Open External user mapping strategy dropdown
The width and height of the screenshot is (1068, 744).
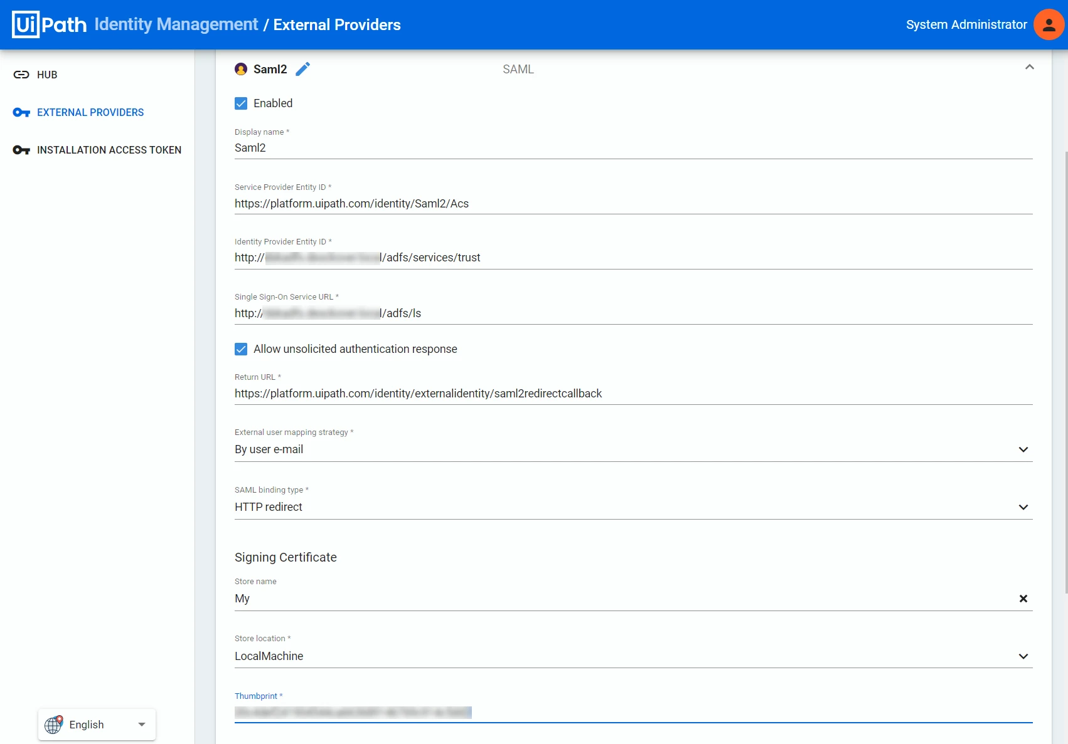(633, 449)
